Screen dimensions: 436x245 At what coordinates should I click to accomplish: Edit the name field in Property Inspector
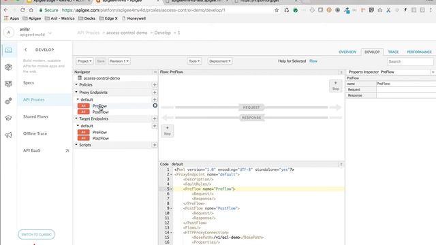pyautogui.click(x=406, y=84)
